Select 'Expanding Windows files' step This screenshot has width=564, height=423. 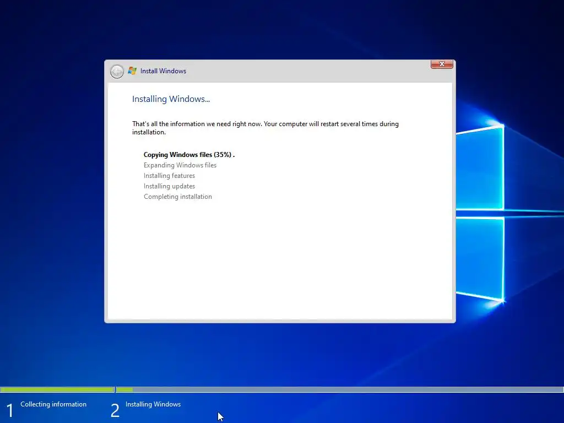pyautogui.click(x=180, y=165)
